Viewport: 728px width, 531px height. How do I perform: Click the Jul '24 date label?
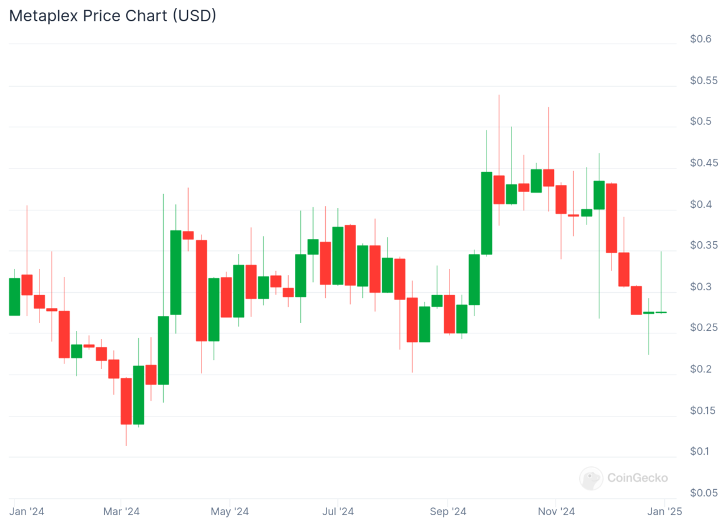tap(338, 512)
